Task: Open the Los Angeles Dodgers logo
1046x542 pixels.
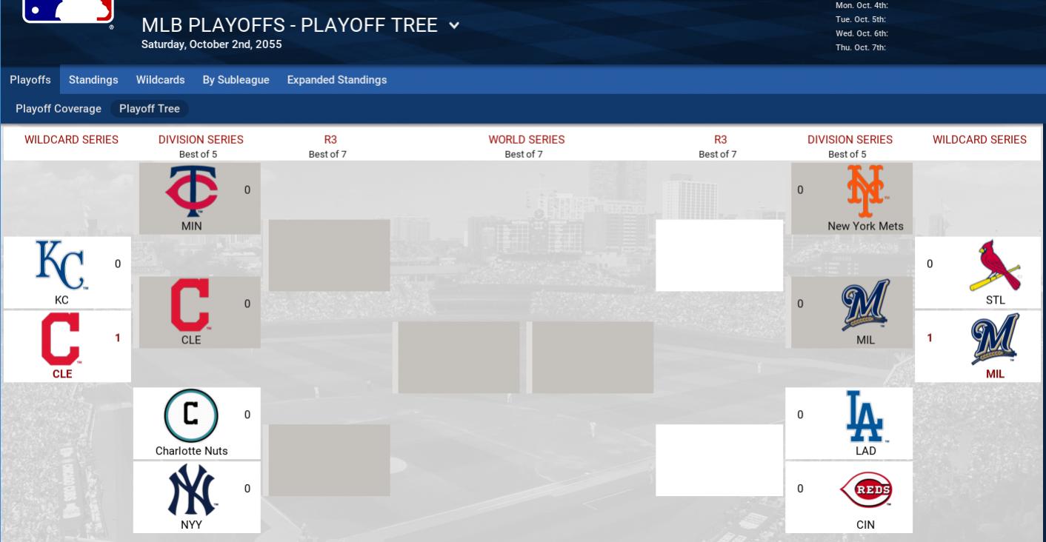Action: 865,415
